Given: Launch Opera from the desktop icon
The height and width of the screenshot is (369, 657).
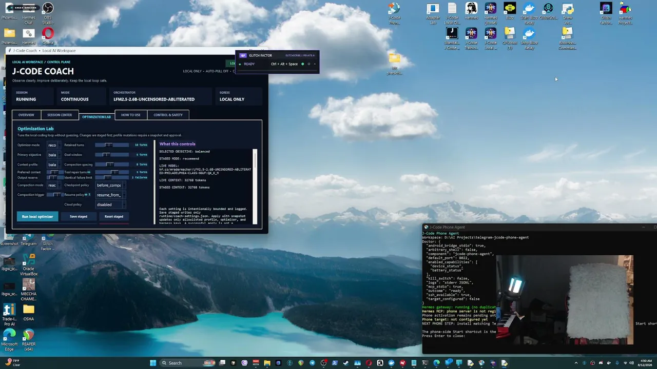Looking at the screenshot, I should 47,37.
